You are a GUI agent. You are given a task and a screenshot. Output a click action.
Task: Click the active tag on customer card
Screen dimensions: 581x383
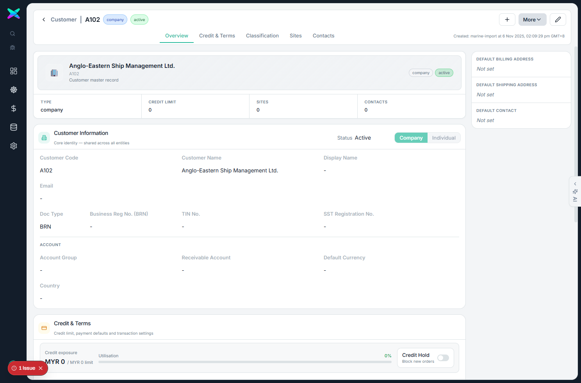pos(444,73)
